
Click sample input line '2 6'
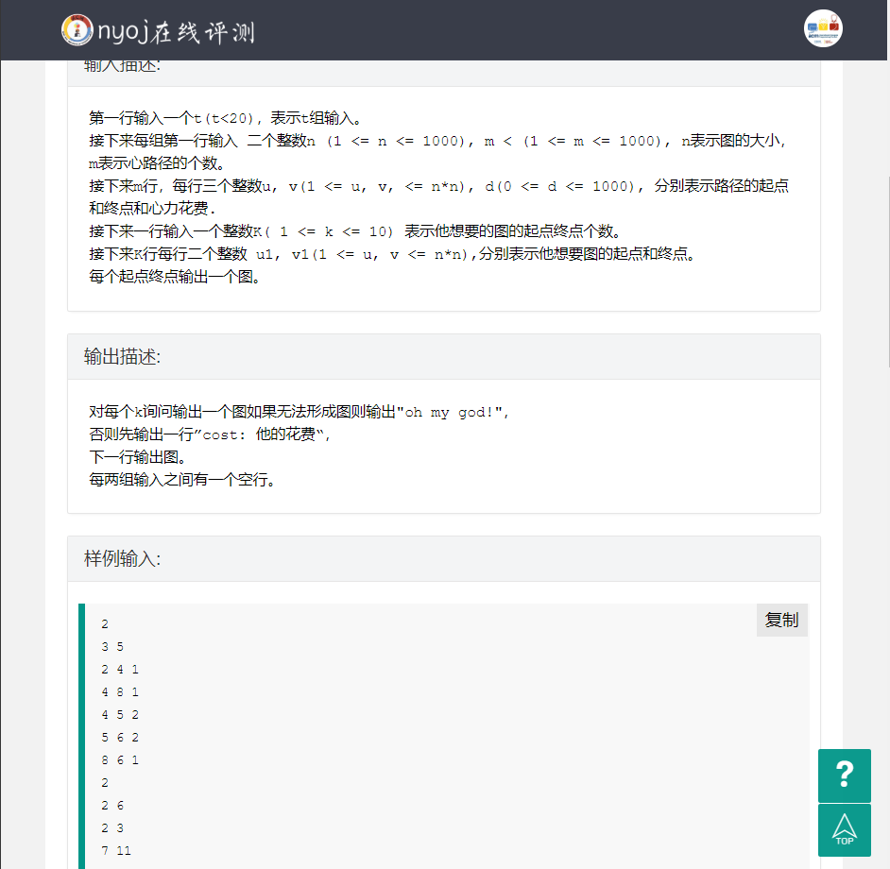point(112,806)
